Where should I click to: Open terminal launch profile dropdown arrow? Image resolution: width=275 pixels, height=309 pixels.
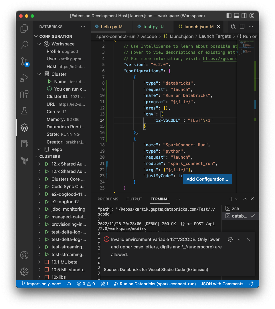point(237,199)
